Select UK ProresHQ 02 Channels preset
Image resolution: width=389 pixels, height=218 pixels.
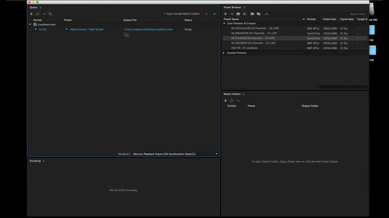(253, 38)
